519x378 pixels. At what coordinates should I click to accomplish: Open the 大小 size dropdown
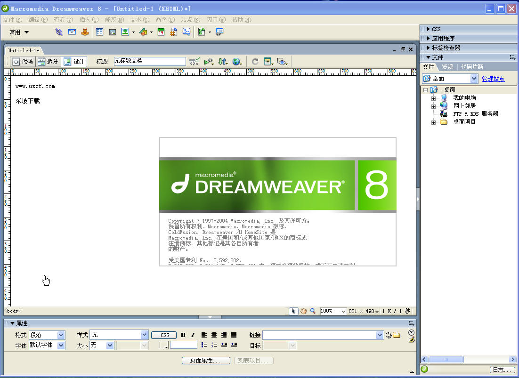coord(110,345)
